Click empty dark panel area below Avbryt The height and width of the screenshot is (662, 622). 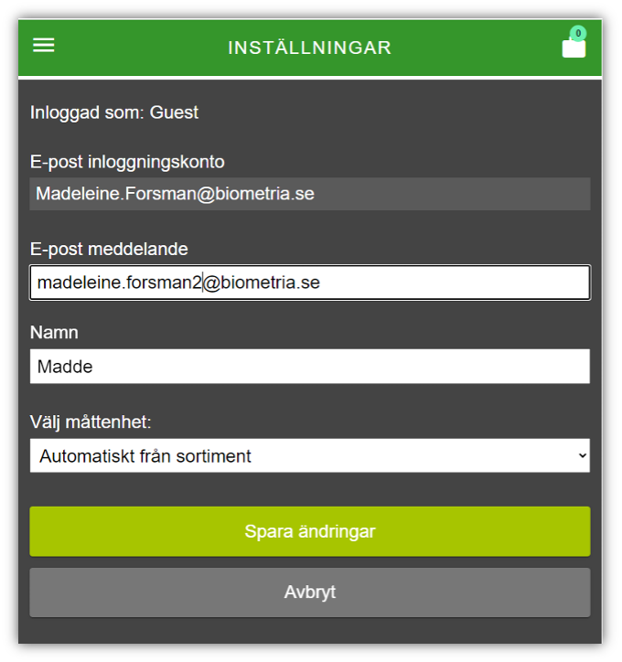310,631
